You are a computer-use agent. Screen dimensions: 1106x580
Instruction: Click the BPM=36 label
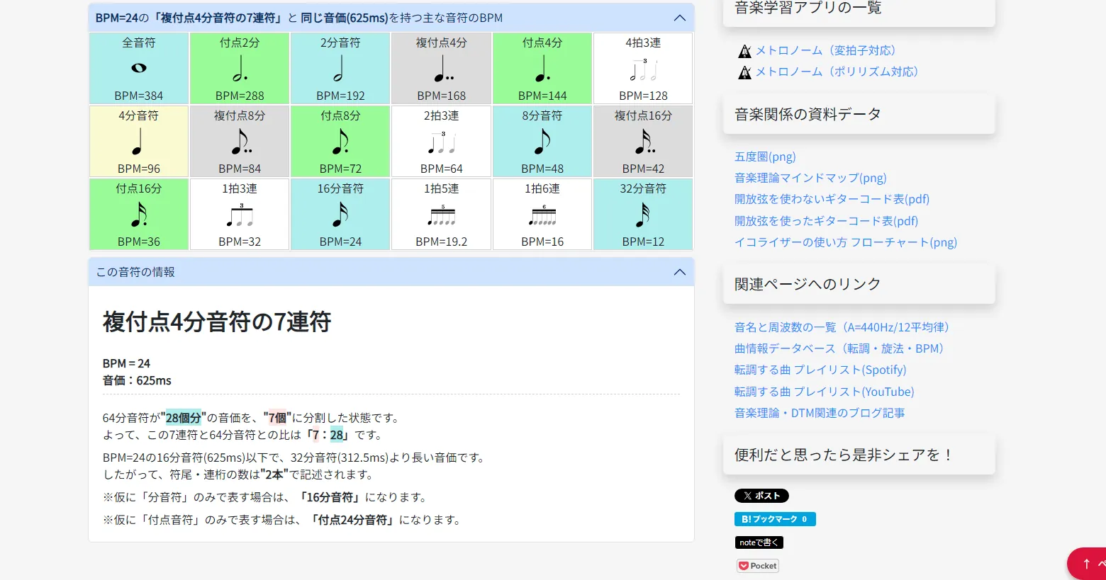coord(139,241)
